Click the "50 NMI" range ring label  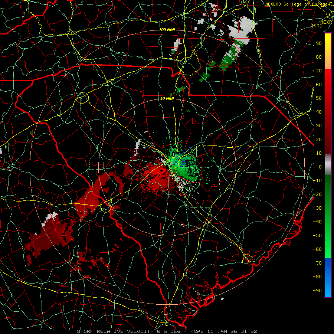tap(167, 98)
